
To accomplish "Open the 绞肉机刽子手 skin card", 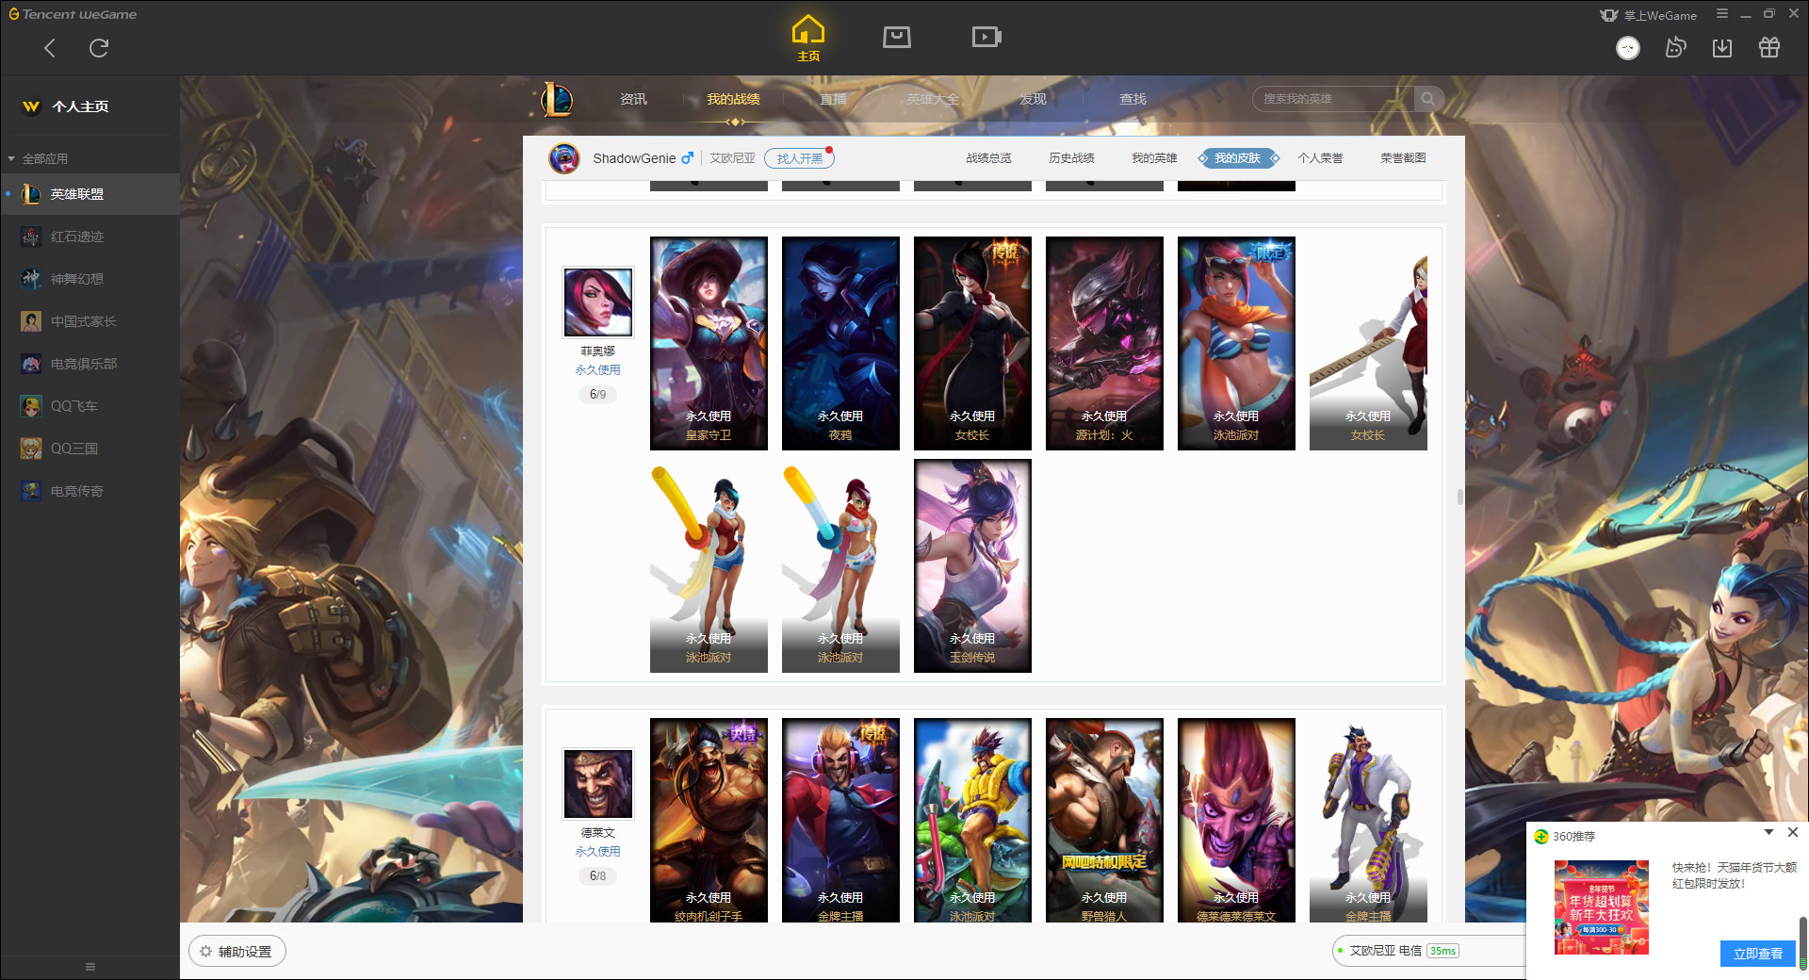I will click(x=709, y=820).
